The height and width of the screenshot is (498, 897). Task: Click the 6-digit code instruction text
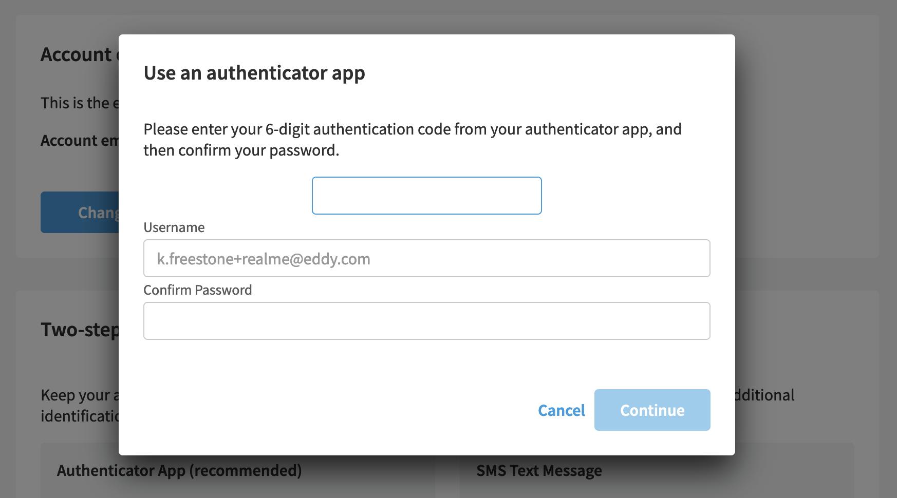[413, 140]
